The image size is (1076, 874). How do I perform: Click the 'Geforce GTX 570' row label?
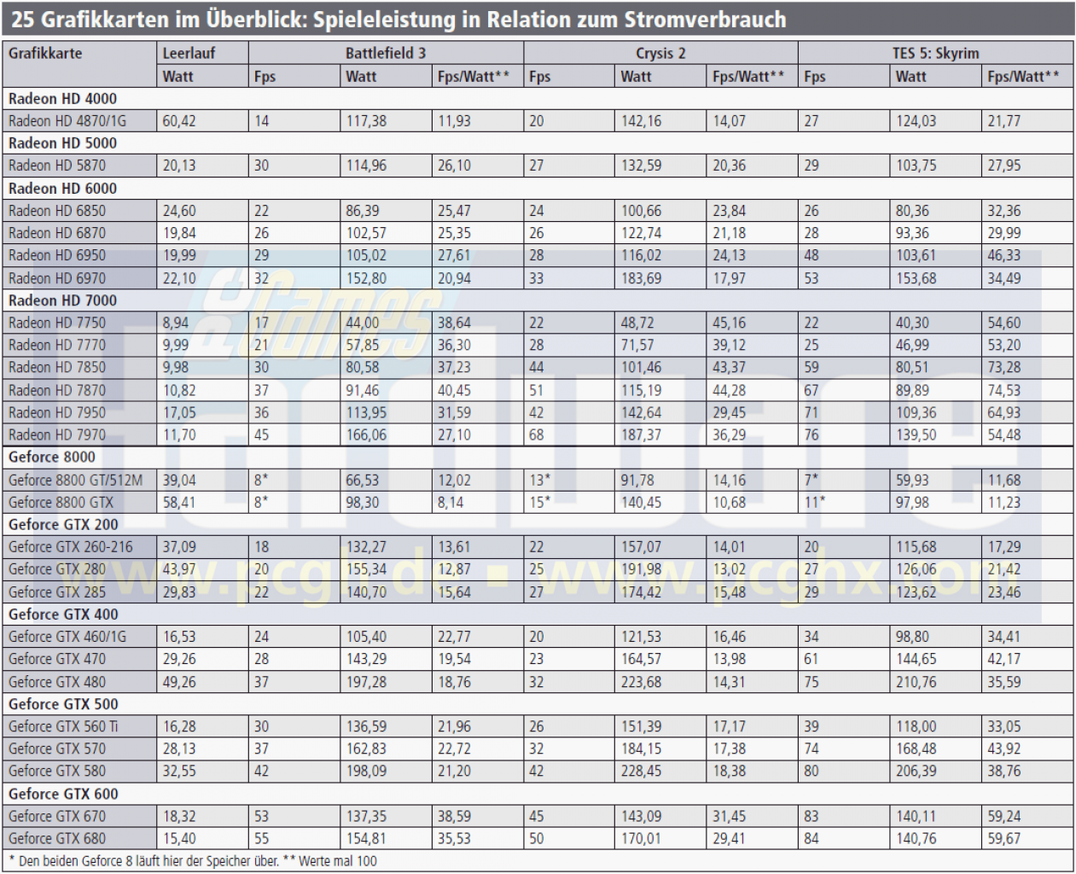pyautogui.click(x=57, y=749)
